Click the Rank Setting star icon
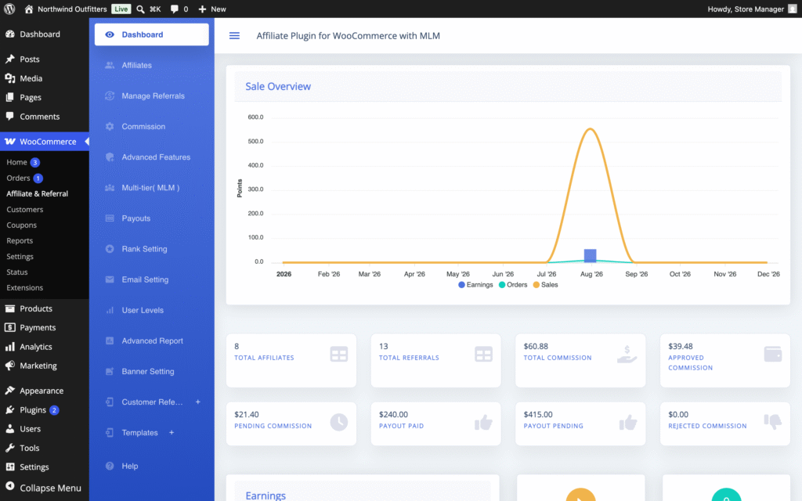This screenshot has height=501, width=802. 110,249
